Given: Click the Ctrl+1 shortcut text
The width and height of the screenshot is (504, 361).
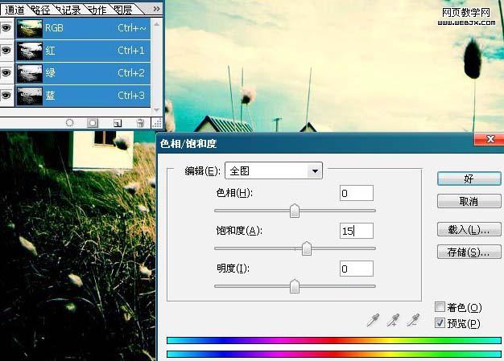Looking at the screenshot, I should coord(130,51).
